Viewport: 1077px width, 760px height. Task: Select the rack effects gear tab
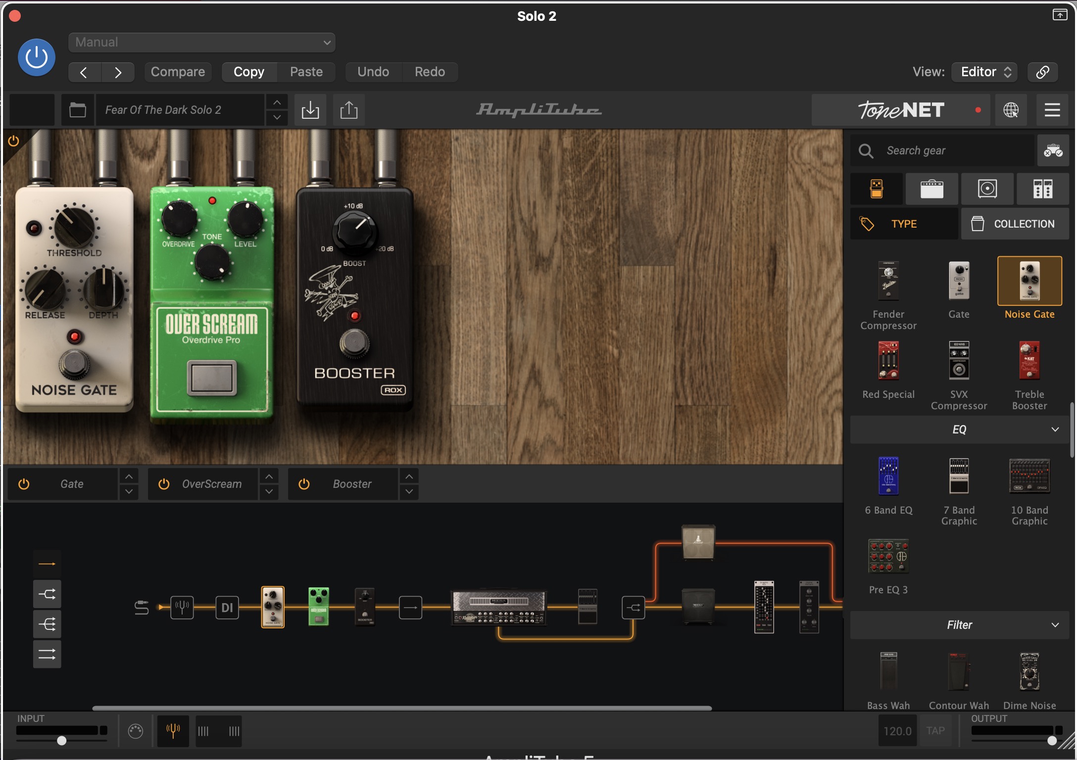pos(1043,189)
